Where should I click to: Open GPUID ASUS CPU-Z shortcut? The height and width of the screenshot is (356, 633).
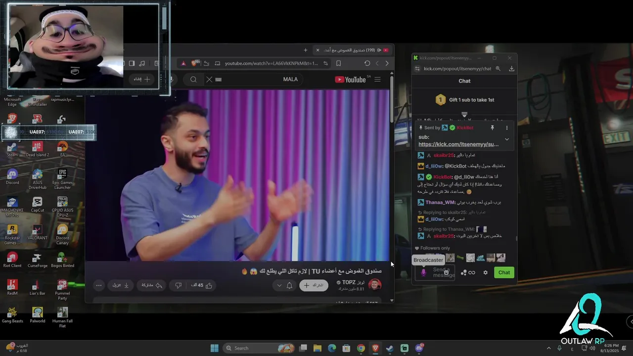tap(62, 207)
